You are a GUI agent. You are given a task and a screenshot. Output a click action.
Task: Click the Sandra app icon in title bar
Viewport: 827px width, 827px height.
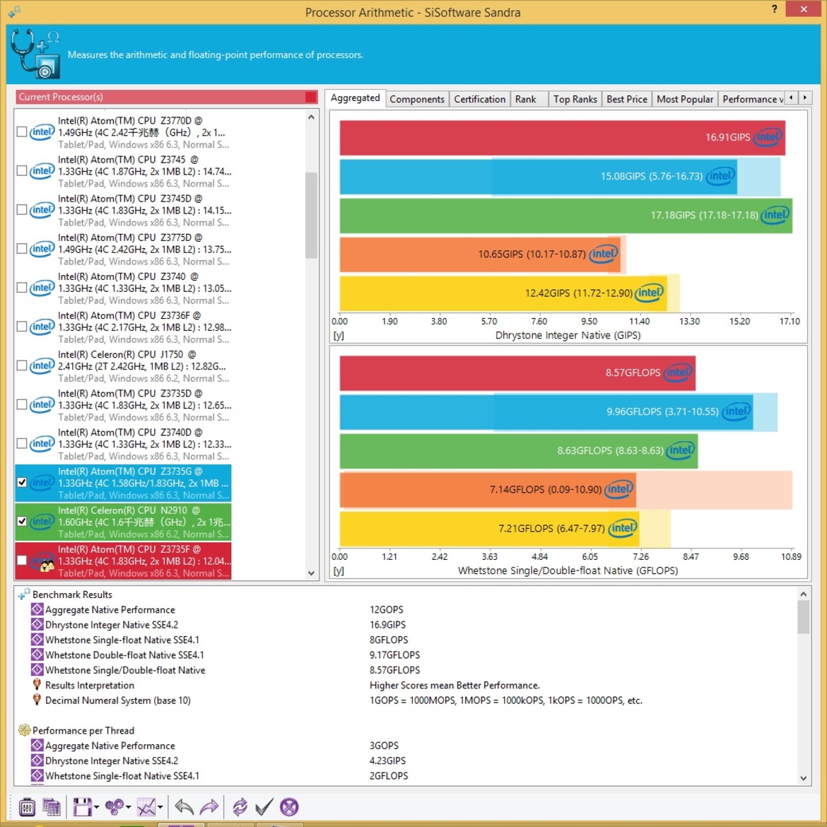14,11
